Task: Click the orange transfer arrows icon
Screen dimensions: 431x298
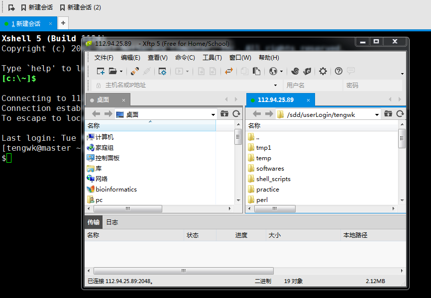Action: click(229, 72)
